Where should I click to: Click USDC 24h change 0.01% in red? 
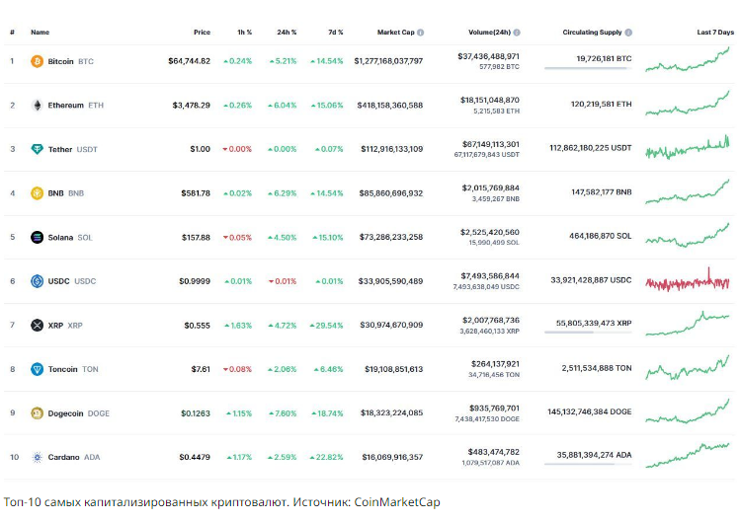pyautogui.click(x=283, y=281)
